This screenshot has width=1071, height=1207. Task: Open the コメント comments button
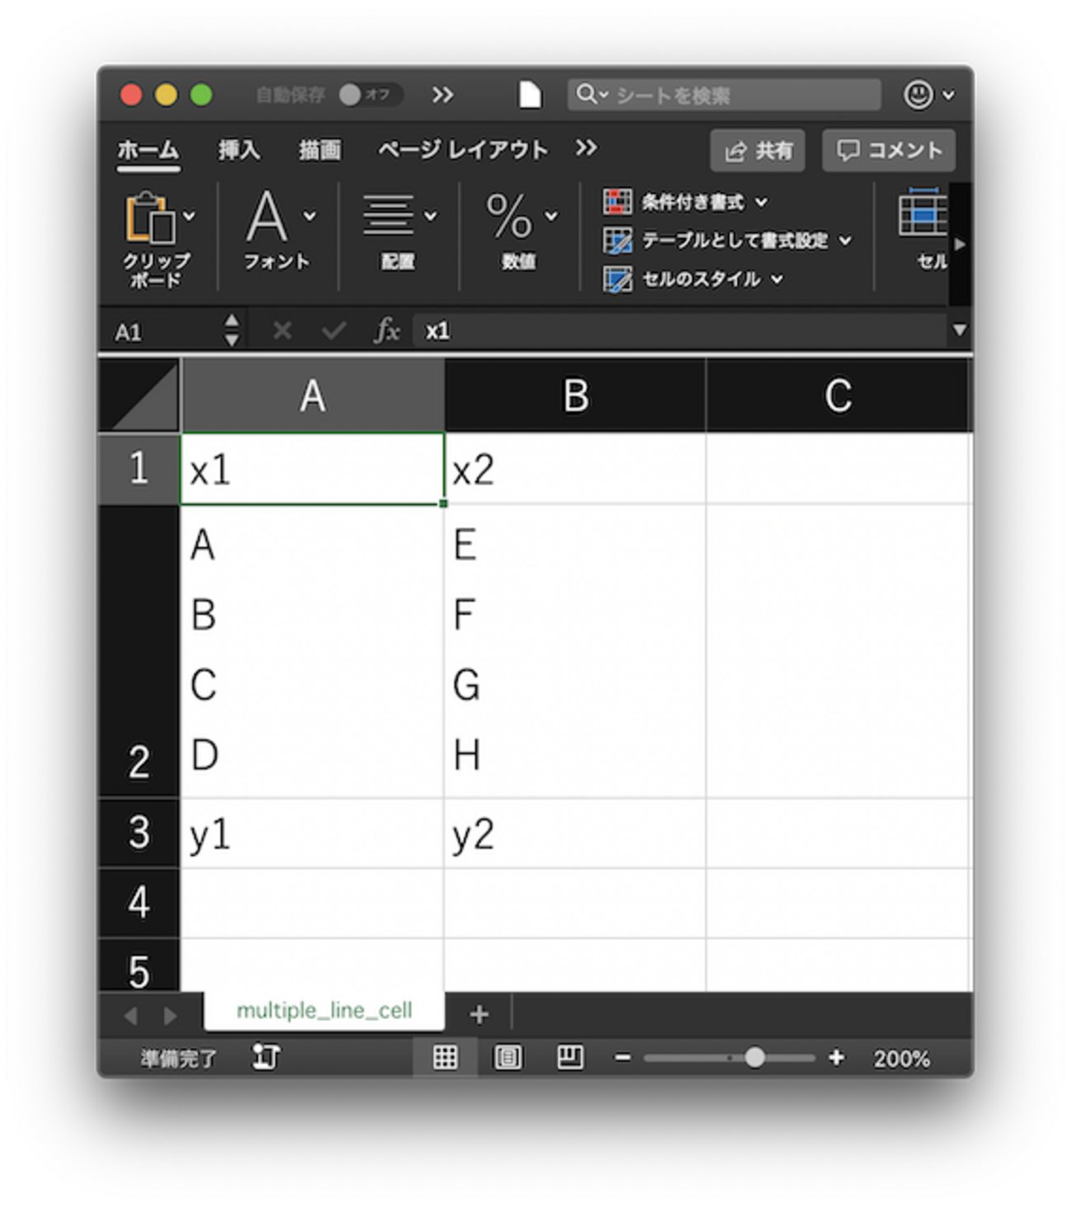pos(889,151)
